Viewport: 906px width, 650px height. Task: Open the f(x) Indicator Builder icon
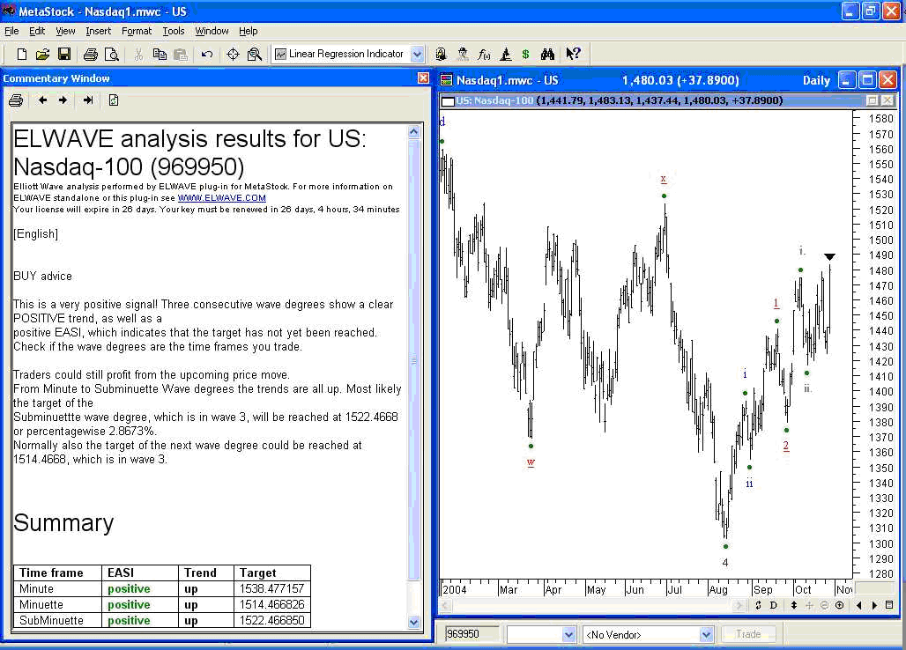484,55
